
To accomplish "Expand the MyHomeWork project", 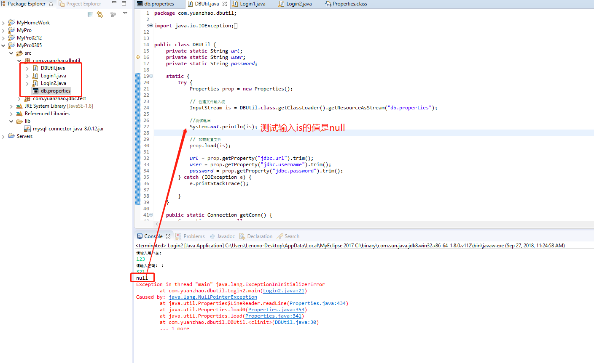I will (3, 23).
